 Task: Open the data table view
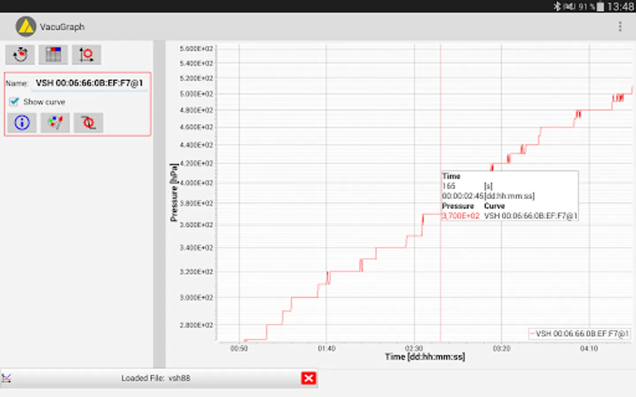click(x=53, y=54)
